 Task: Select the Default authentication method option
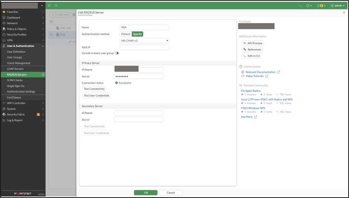(x=125, y=34)
